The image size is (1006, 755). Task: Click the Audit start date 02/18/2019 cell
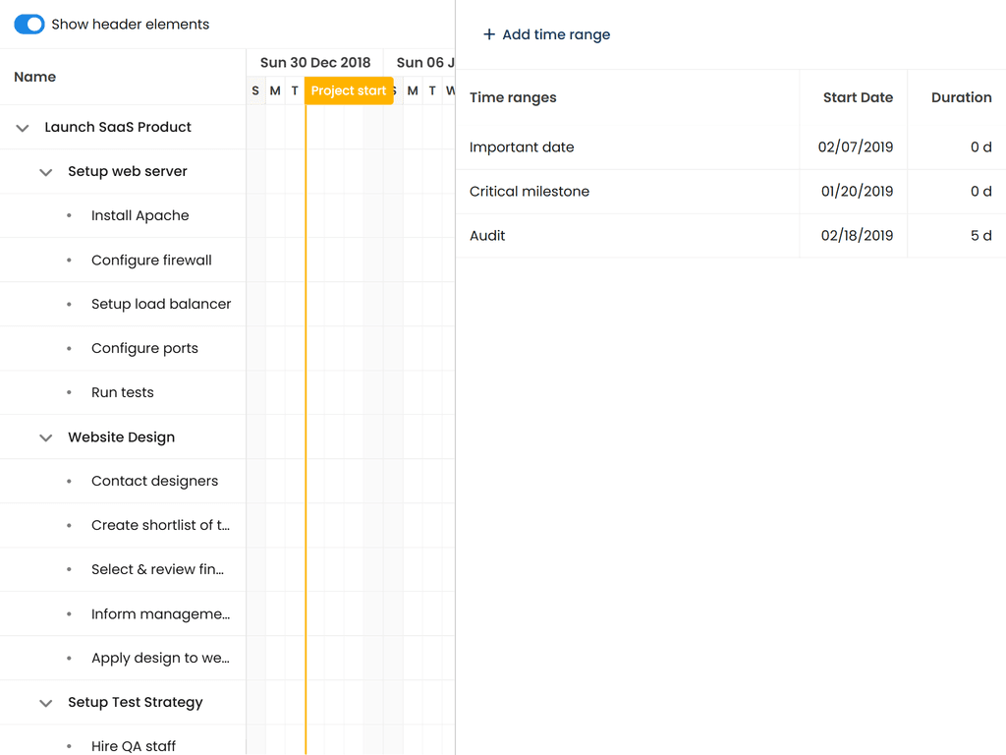tap(856, 236)
